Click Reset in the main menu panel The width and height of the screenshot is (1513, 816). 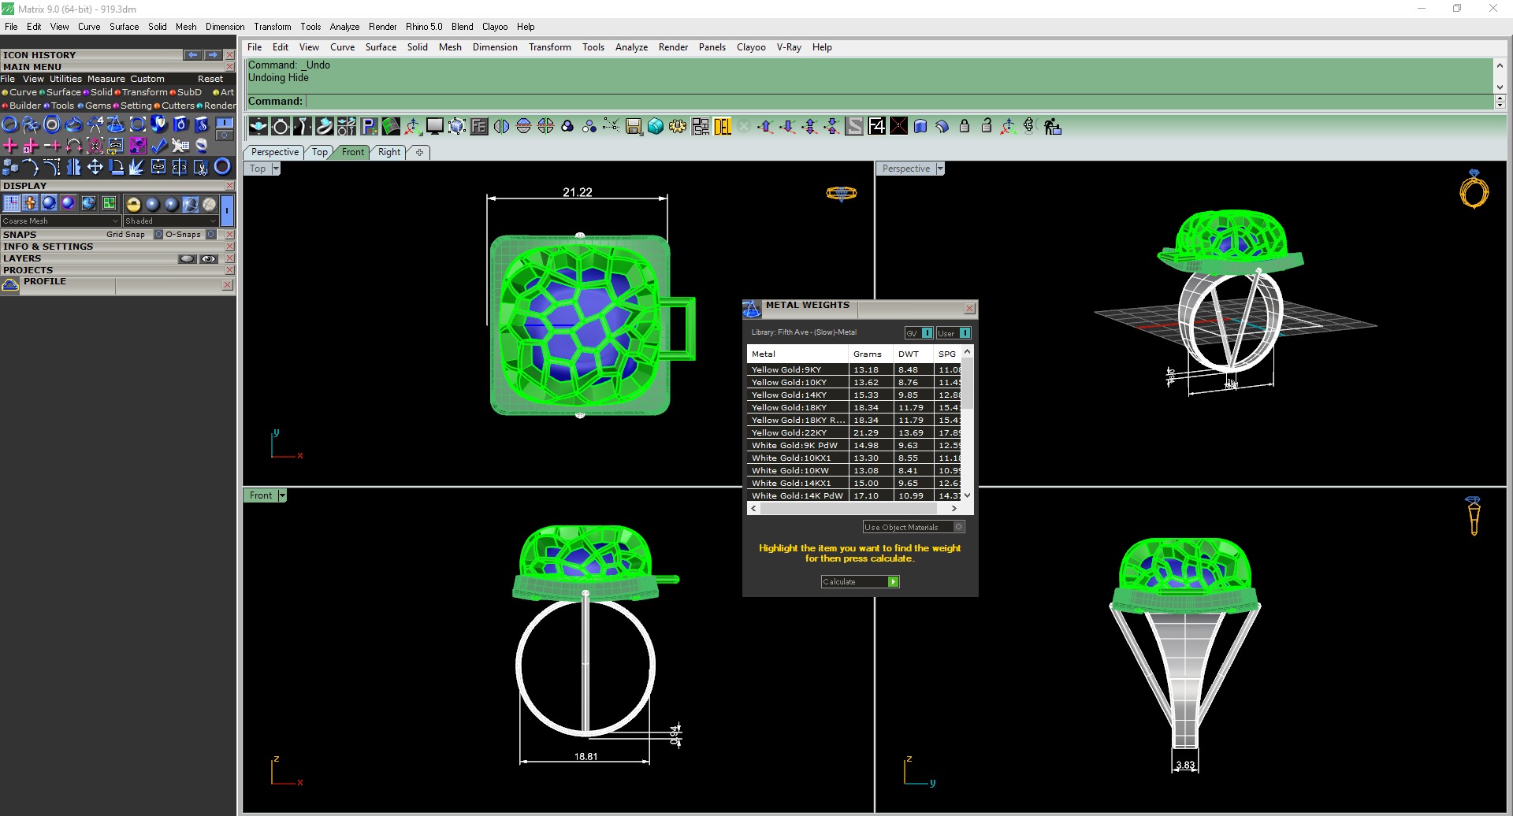210,79
